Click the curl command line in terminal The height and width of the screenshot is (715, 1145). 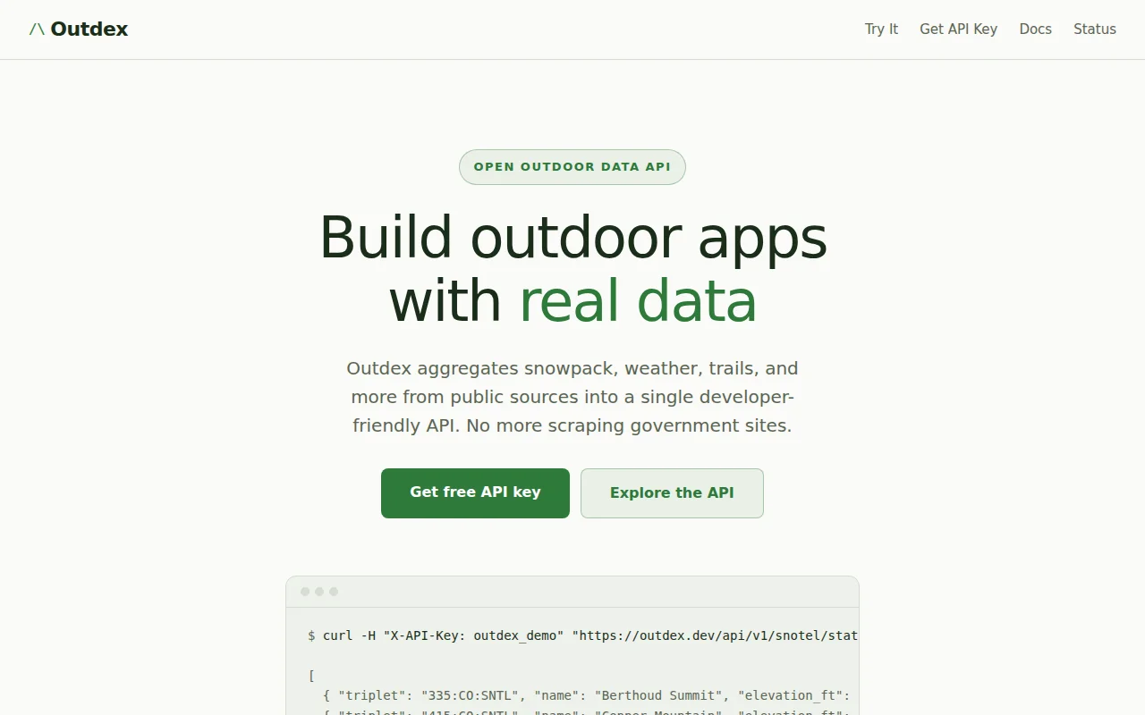pos(583,635)
